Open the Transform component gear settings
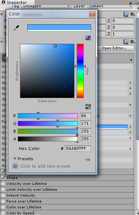The image size is (139, 215). [x=132, y=14]
